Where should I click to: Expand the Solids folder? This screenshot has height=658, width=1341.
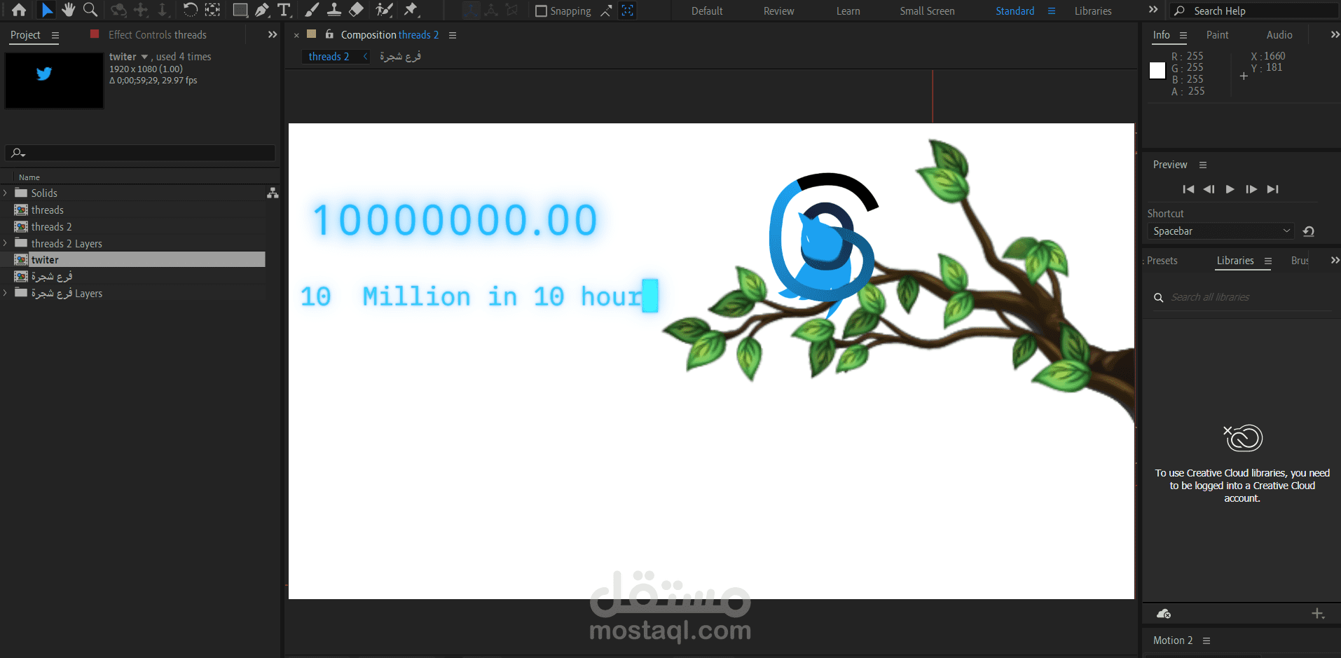tap(6, 193)
